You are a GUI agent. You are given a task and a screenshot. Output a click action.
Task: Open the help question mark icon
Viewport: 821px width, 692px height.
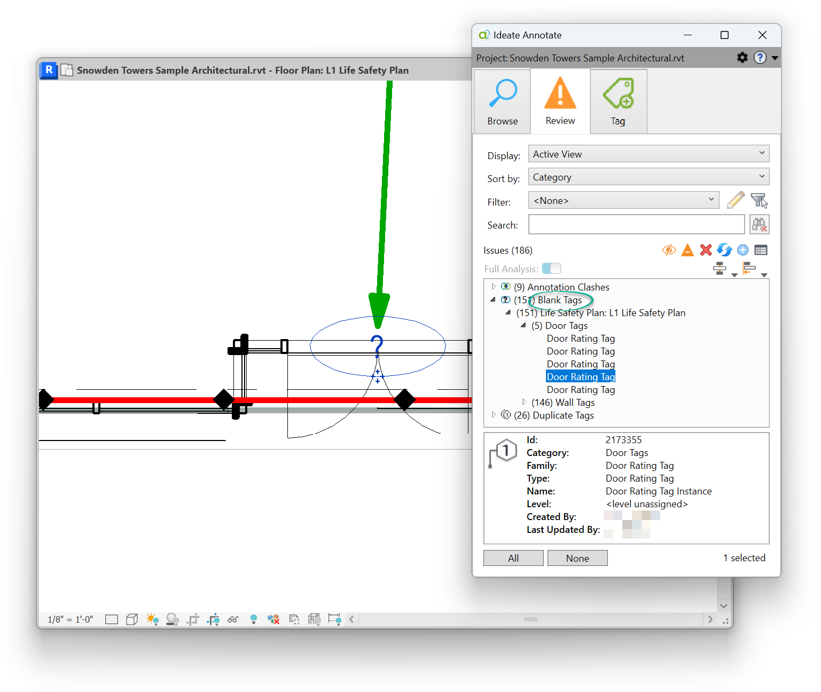click(760, 58)
